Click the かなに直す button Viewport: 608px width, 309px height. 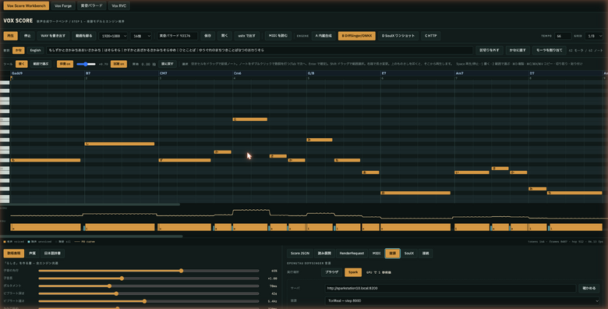[518, 50]
